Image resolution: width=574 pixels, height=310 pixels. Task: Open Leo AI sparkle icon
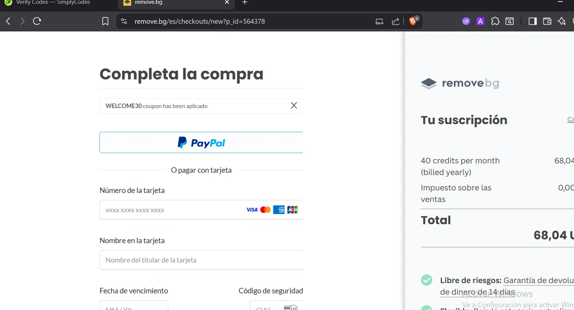click(x=562, y=21)
